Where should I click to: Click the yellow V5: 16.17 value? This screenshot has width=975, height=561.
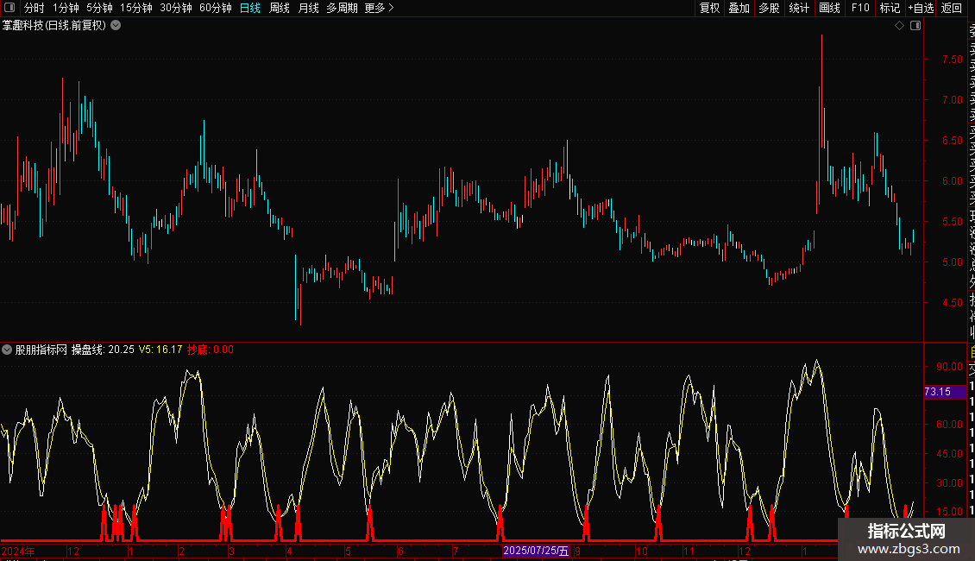[160, 350]
